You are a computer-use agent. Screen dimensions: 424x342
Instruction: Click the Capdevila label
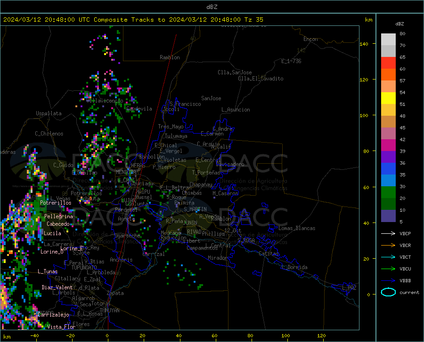pos(139,109)
